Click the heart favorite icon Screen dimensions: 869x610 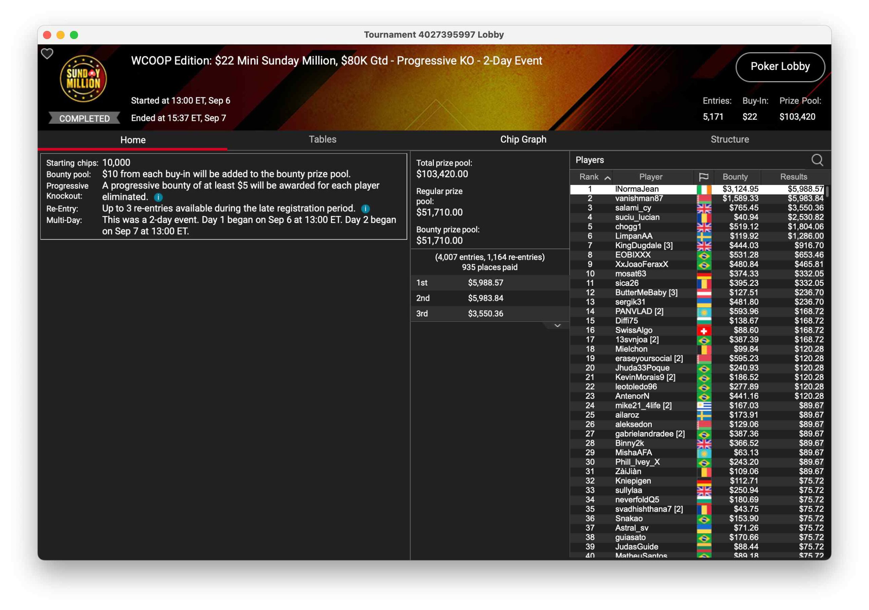click(47, 54)
